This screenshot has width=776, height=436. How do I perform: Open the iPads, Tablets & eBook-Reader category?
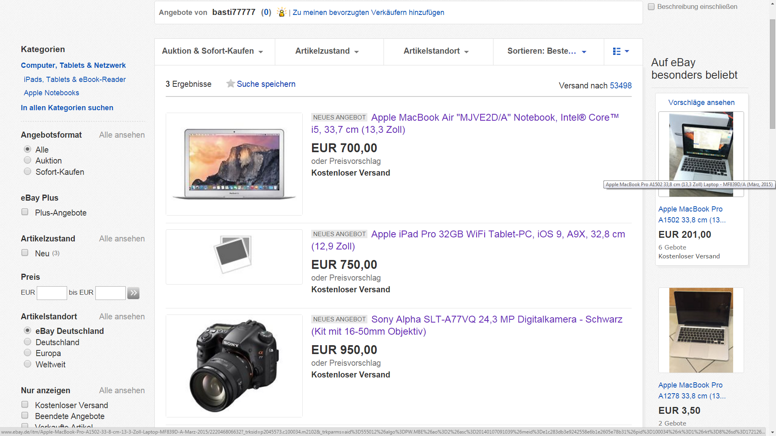click(75, 80)
